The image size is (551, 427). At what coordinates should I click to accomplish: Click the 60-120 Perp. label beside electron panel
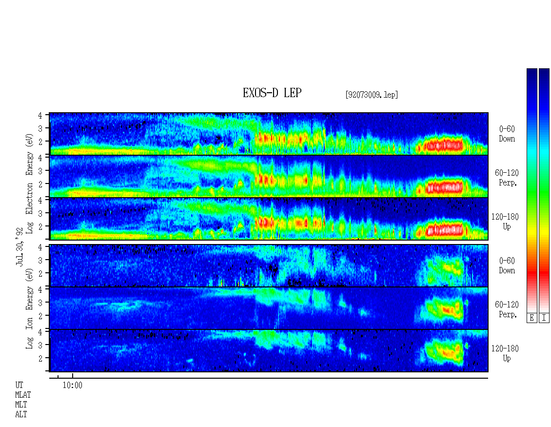point(507,178)
